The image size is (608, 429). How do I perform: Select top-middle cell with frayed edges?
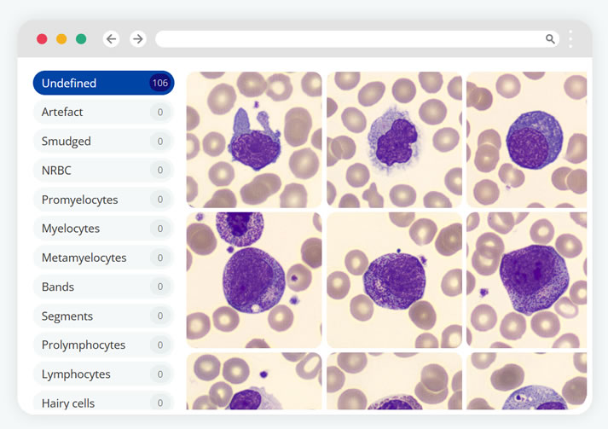[394, 140]
